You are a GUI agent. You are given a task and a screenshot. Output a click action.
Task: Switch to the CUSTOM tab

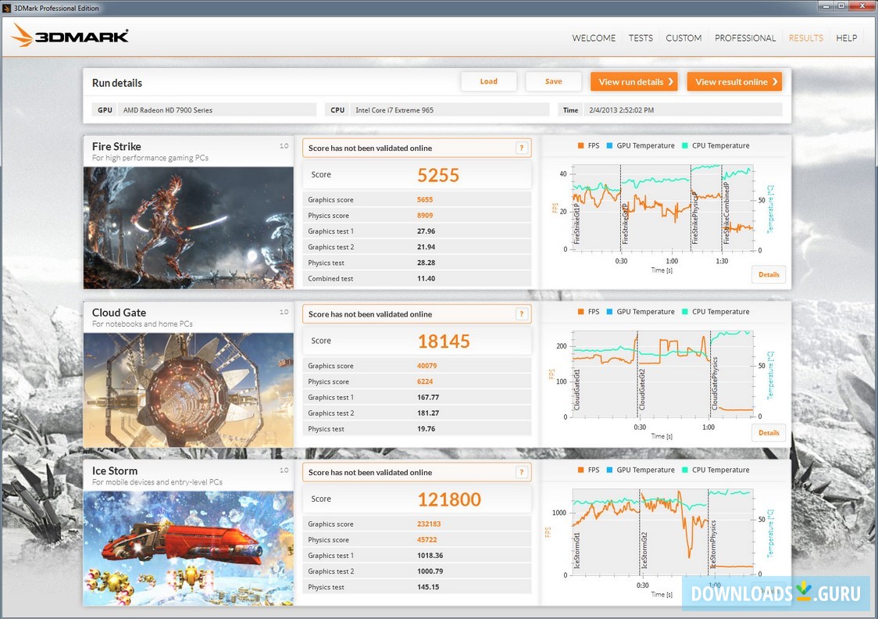tap(683, 38)
